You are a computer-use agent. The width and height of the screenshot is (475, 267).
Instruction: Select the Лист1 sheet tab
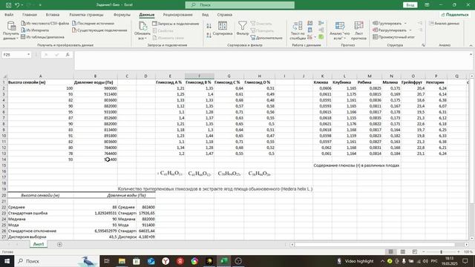click(39, 244)
